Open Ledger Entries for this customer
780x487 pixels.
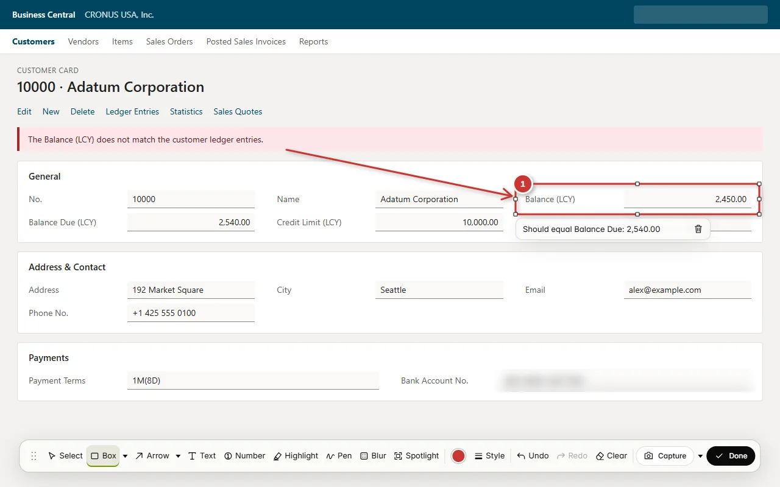[x=132, y=111]
